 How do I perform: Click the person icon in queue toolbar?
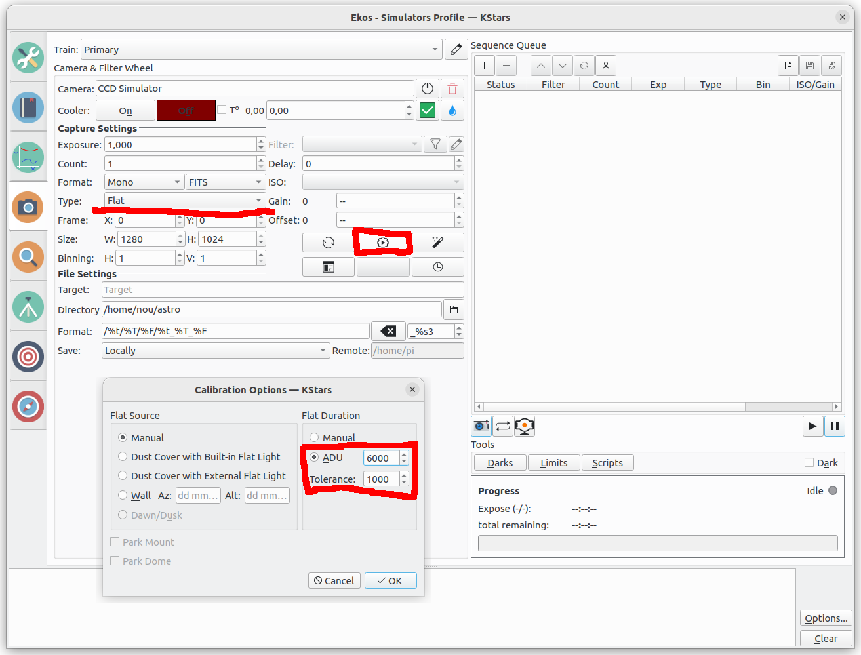click(x=606, y=66)
